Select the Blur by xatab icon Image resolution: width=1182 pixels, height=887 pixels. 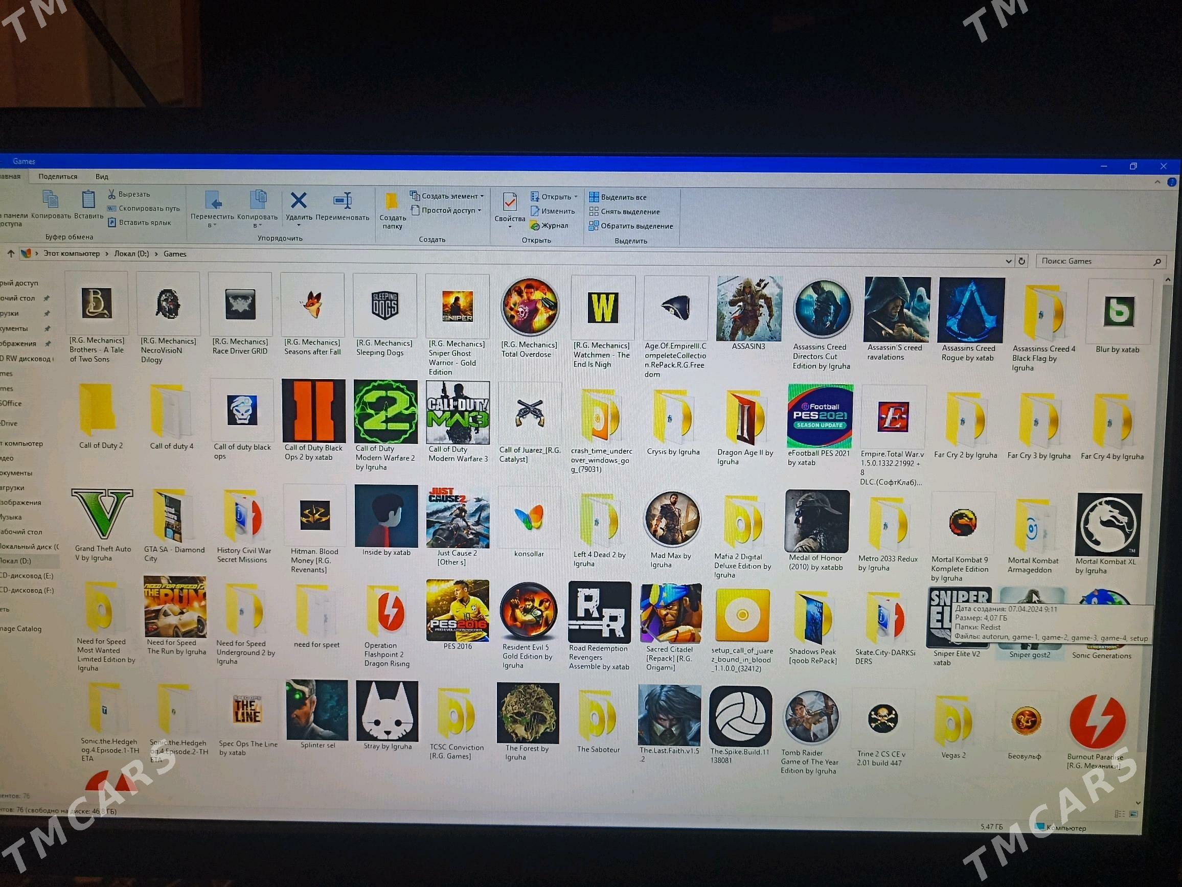(1119, 311)
